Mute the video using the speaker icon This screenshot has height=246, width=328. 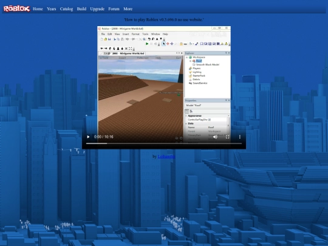coord(215,137)
